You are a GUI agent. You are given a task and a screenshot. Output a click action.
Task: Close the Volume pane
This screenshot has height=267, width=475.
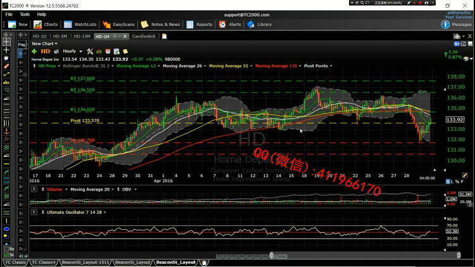(34, 189)
